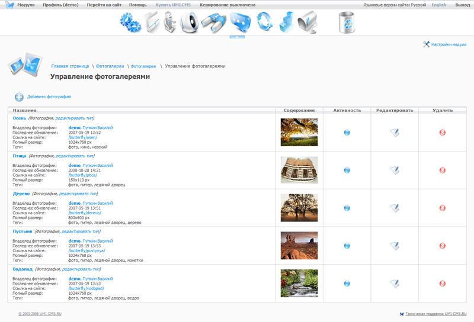The height and width of the screenshot is (322, 474).
Task: Toggle activity of the Водопад photo
Action: [x=347, y=284]
